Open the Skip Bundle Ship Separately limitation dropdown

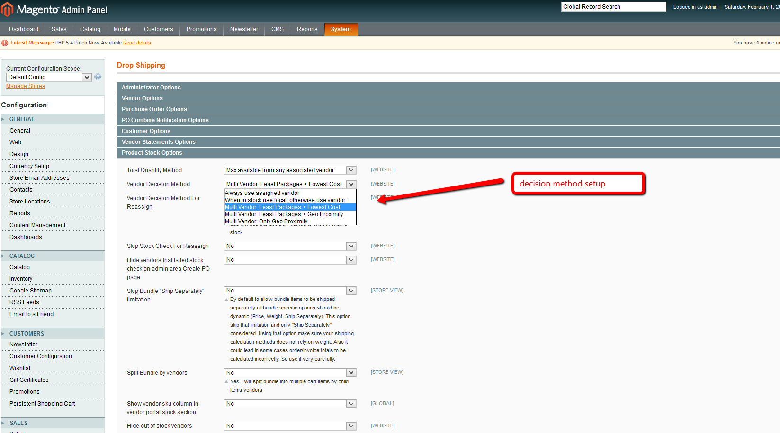point(290,291)
